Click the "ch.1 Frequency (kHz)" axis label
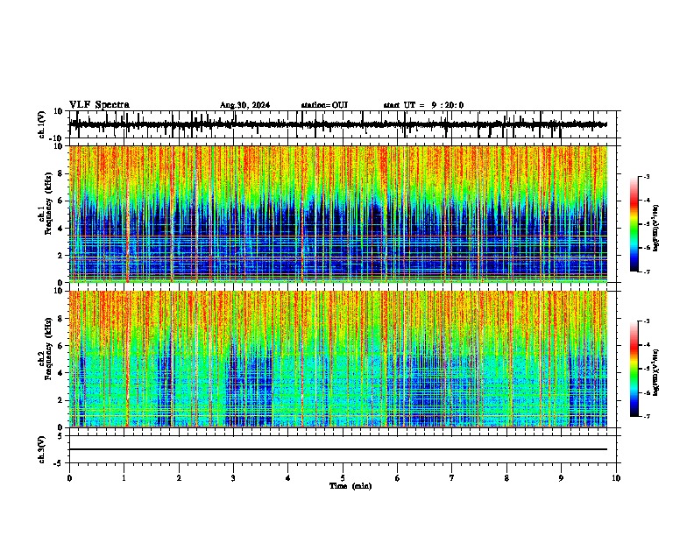 click(46, 201)
